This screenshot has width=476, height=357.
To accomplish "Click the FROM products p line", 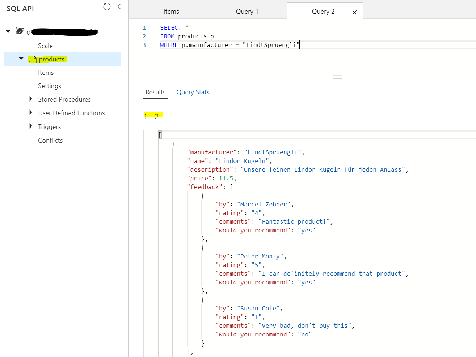I will [187, 36].
